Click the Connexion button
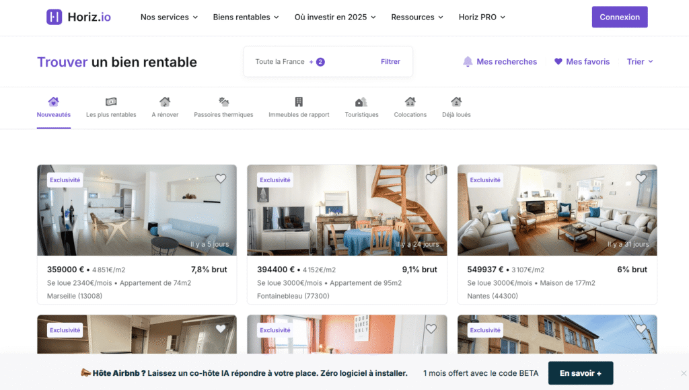 click(x=620, y=17)
